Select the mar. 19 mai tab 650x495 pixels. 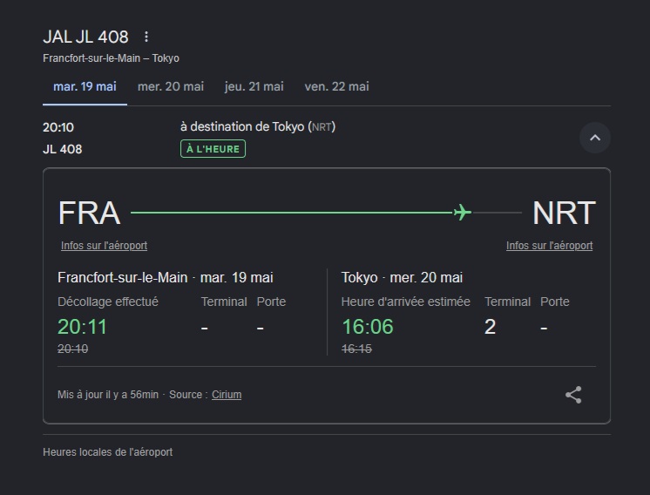tap(85, 86)
